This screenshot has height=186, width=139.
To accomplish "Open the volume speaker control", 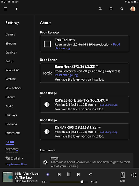I will [x=134, y=175].
